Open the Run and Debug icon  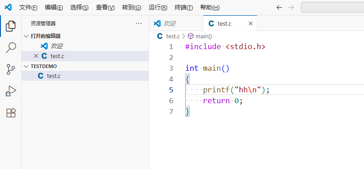click(x=11, y=91)
